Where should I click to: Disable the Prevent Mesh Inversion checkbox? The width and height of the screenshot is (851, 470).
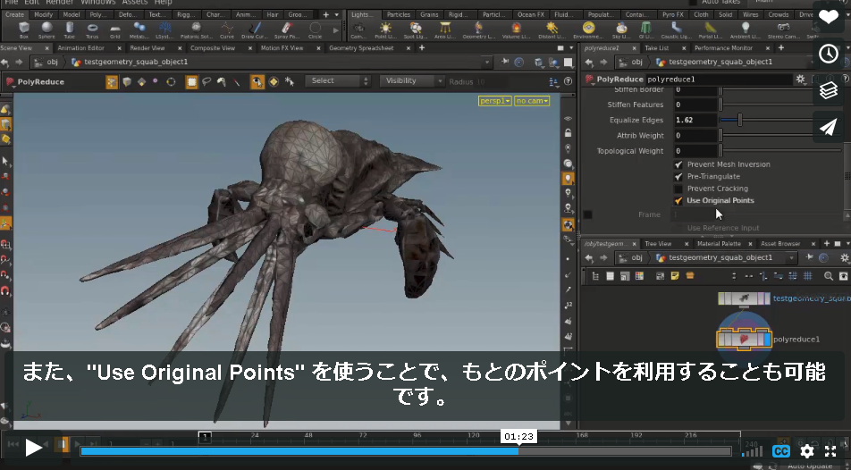click(x=678, y=164)
